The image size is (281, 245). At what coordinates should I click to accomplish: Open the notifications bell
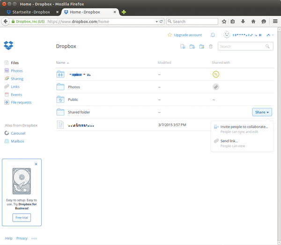click(213, 35)
